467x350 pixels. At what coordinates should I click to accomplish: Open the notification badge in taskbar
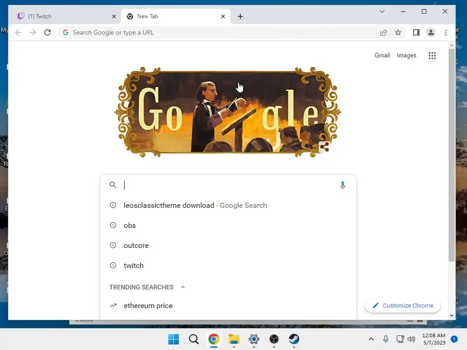point(454,339)
